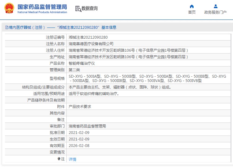This screenshot has height=168, width=233.
Task: Click the document icon before 境内医疗器械 heading
Action: [x=7, y=28]
